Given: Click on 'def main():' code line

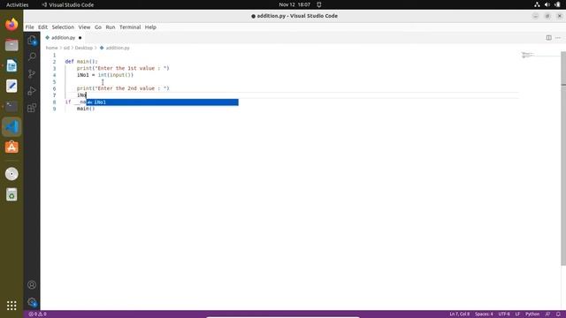Looking at the screenshot, I should (x=81, y=62).
